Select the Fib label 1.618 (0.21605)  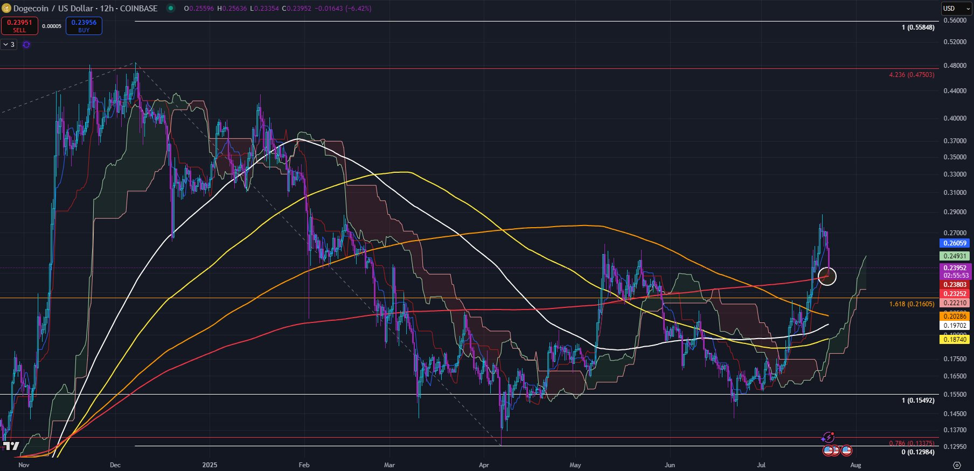pyautogui.click(x=912, y=304)
